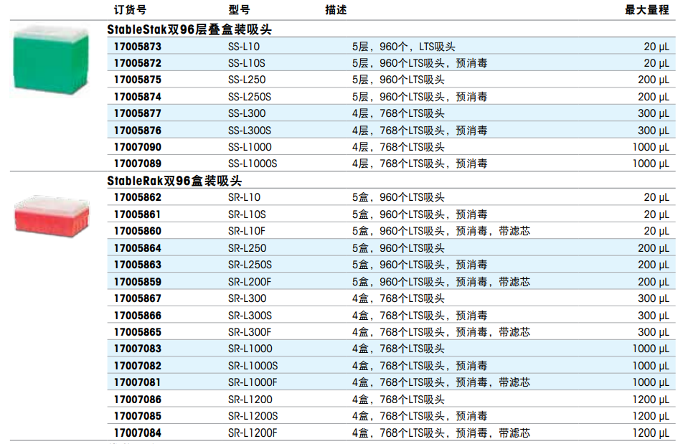Image resolution: width=683 pixels, height=444 pixels.
Task: Click model SR-L1200F
Action: click(253, 433)
